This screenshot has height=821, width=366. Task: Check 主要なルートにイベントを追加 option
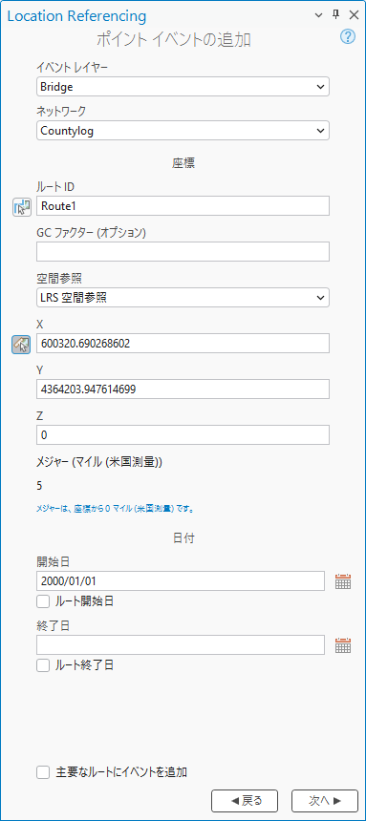tap(43, 771)
